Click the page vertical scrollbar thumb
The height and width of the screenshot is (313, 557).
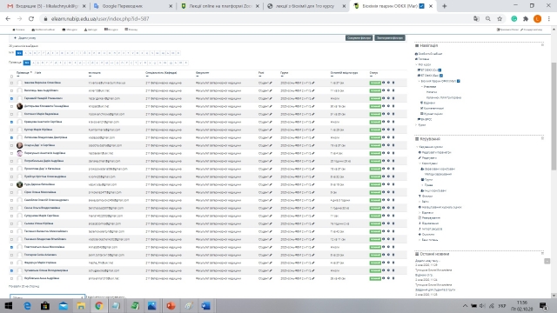tap(554, 116)
